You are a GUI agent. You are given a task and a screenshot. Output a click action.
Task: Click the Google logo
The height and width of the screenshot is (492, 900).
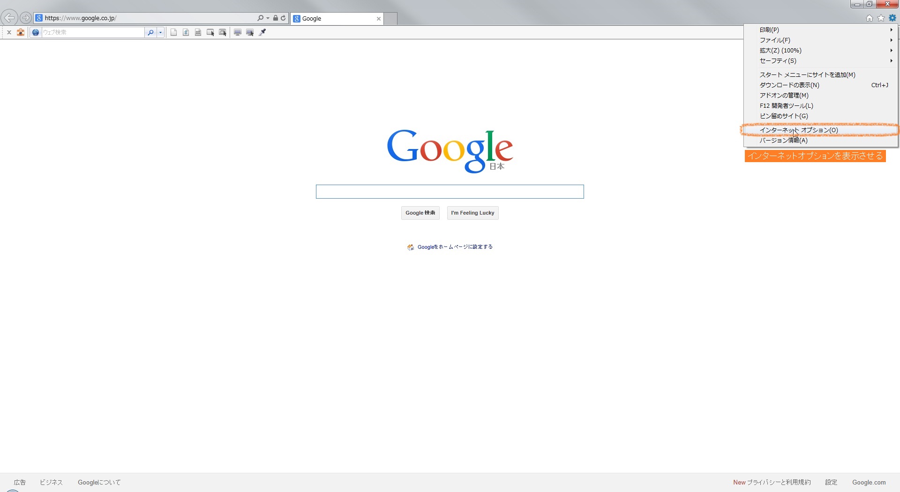point(450,151)
